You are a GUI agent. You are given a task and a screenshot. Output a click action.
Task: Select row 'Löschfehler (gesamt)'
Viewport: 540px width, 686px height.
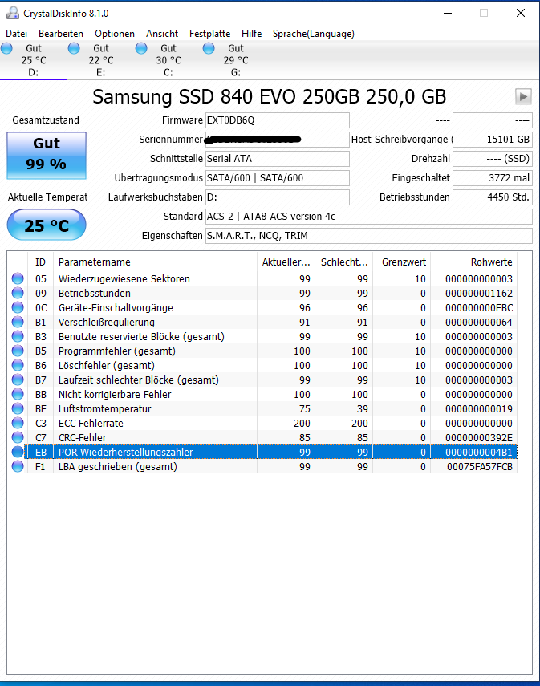(x=262, y=365)
